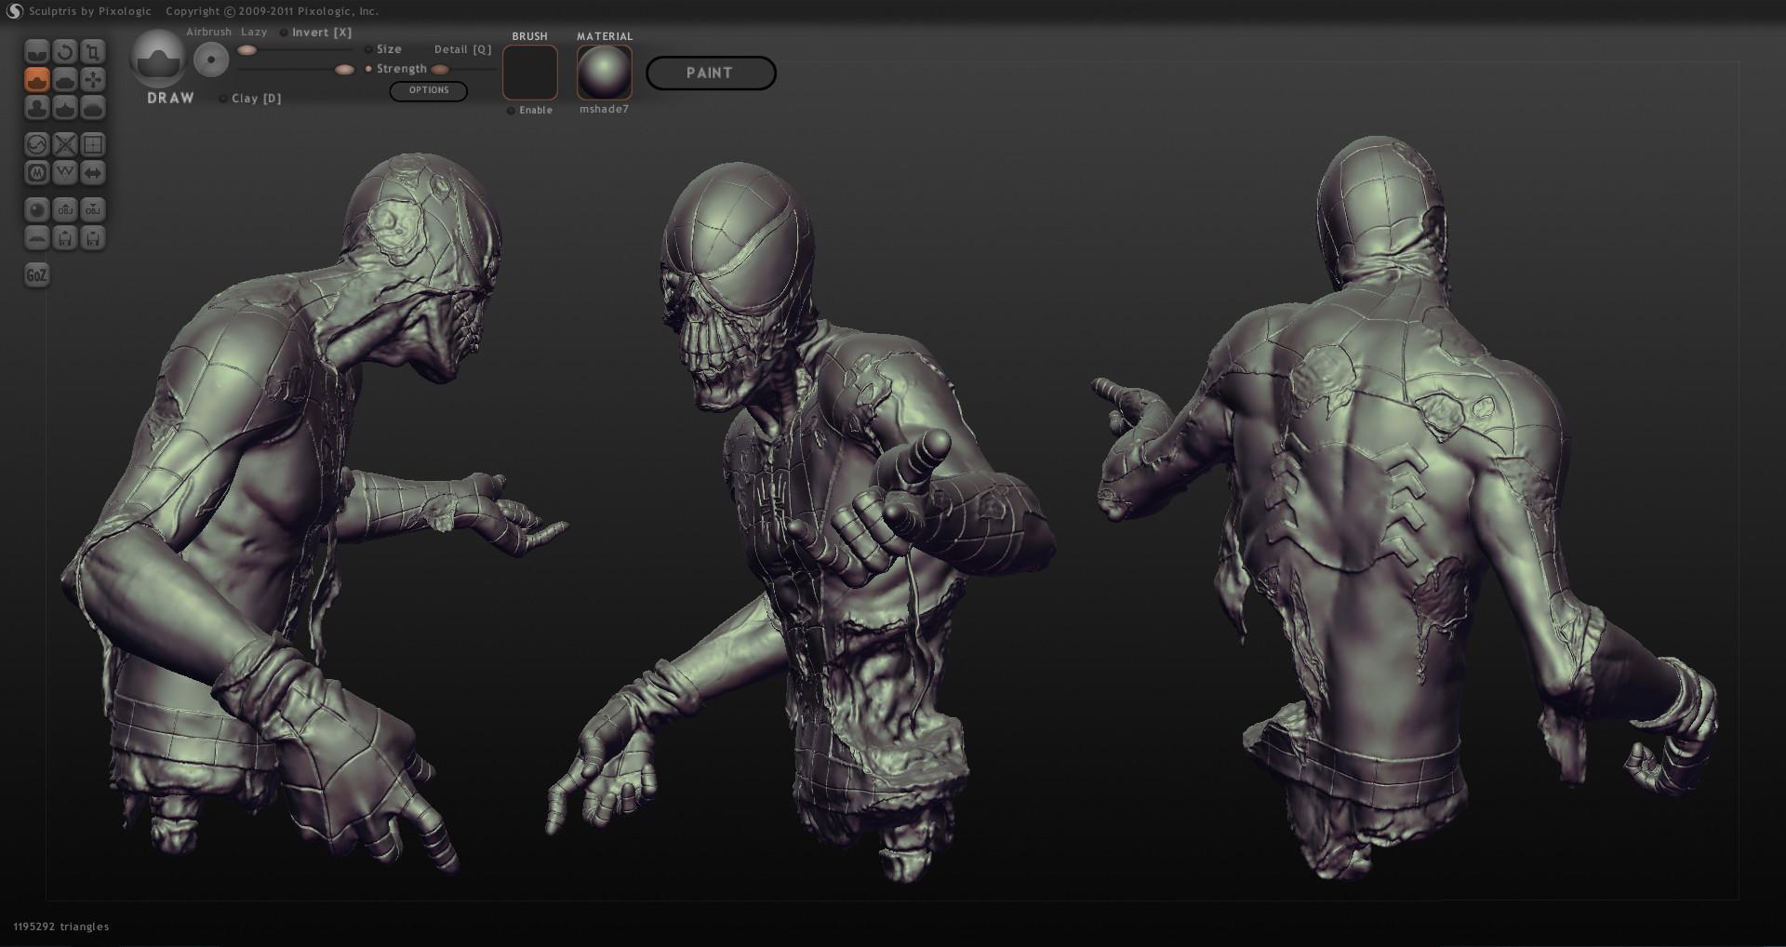Enable Clay [D] mode
This screenshot has width=1786, height=947.
tap(223, 98)
